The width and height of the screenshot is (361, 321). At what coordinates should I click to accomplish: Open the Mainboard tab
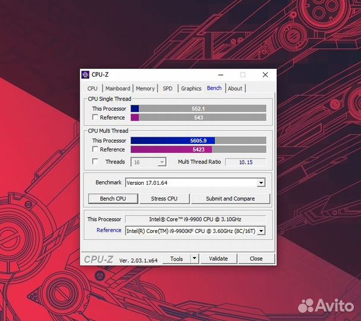(118, 89)
